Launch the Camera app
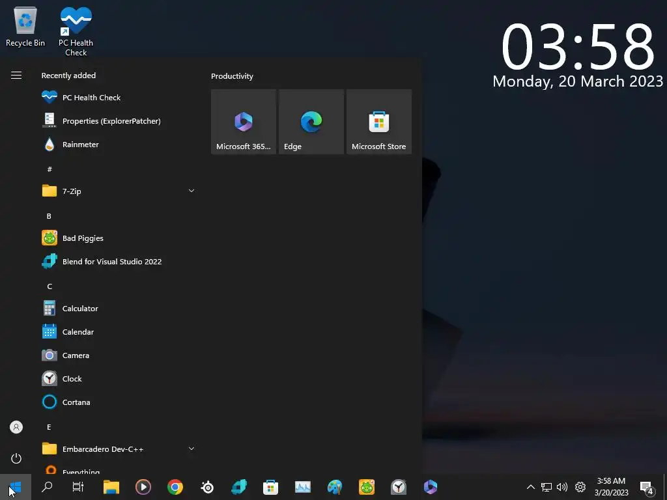 point(119,355)
